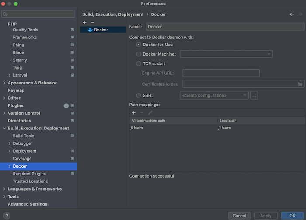Add a new Docker configuration with plus icon
The width and height of the screenshot is (306, 220).
pos(84,22)
